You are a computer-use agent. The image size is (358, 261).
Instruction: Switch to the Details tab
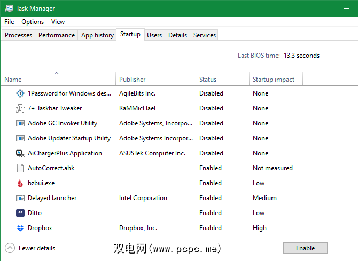pos(177,35)
